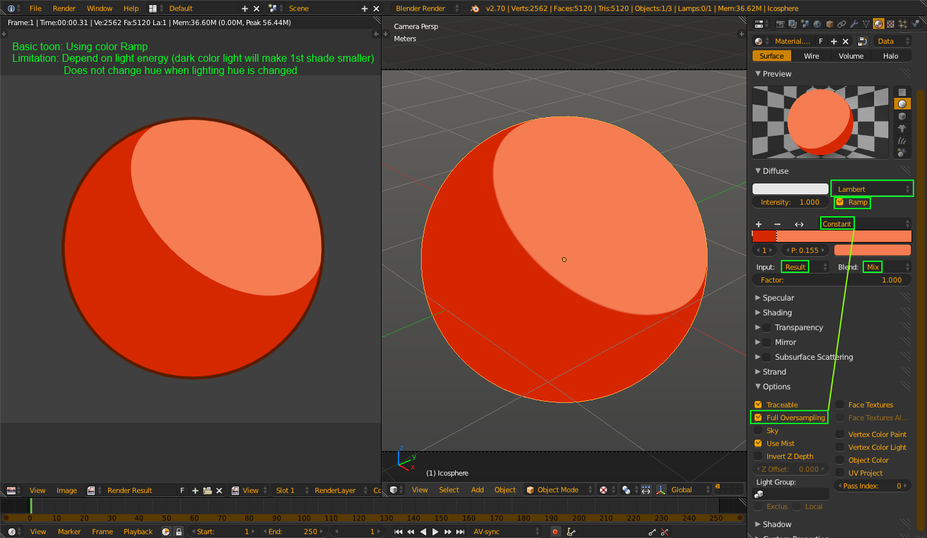
Task: Click the record auto-keyframe button
Action: click(x=555, y=532)
